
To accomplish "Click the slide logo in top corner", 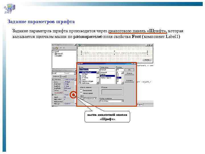I will pyautogui.click(x=9, y=8).
